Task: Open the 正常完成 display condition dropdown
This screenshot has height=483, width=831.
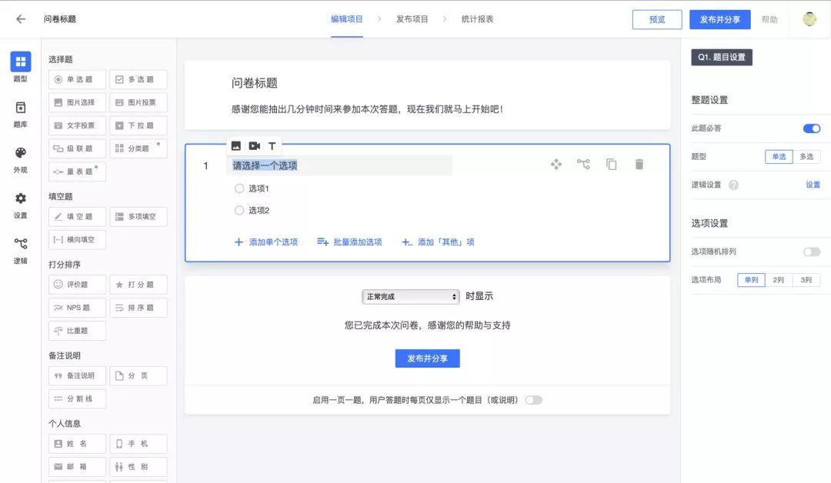Action: tap(411, 295)
